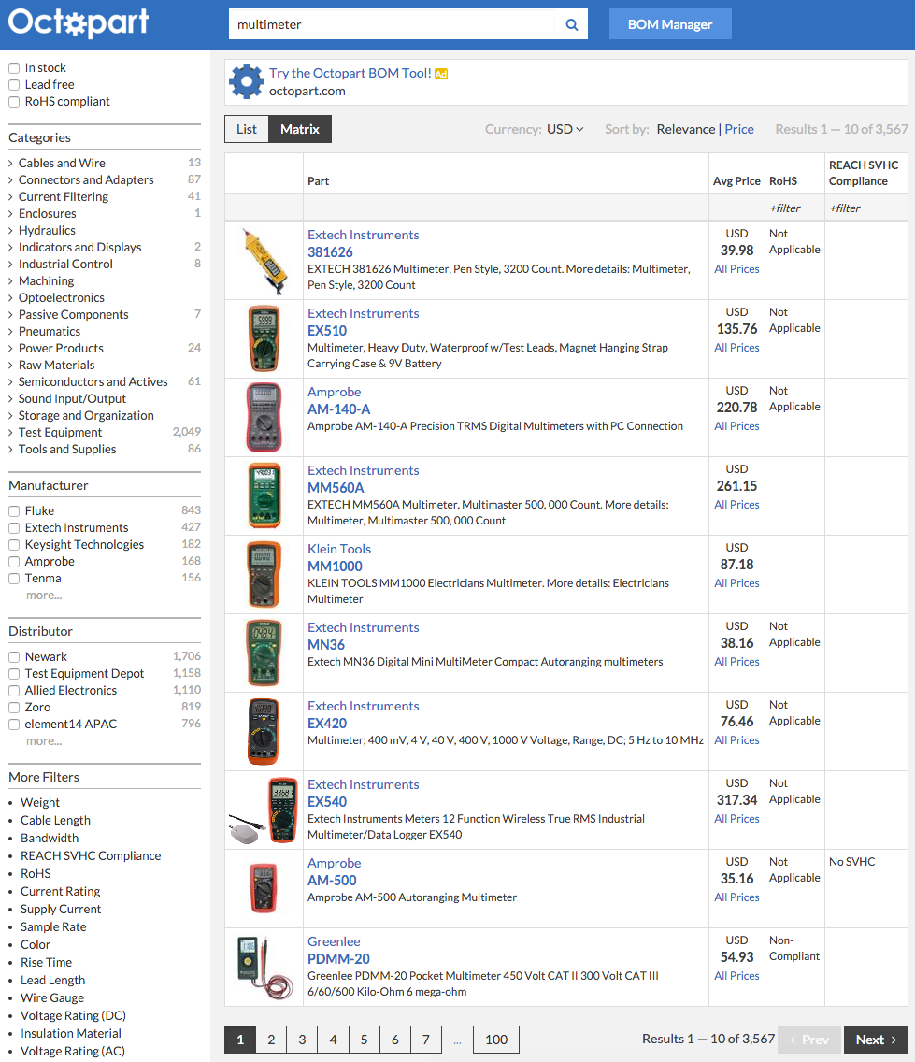The width and height of the screenshot is (915, 1062).
Task: Jump to results page 100
Action: pos(495,1040)
